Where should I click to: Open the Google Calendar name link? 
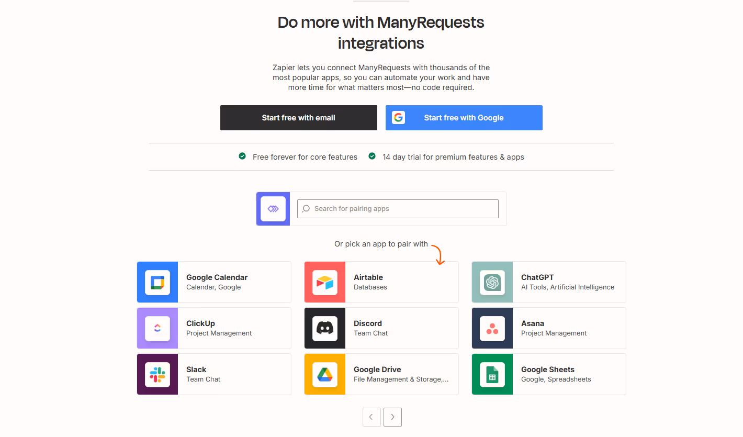[217, 277]
